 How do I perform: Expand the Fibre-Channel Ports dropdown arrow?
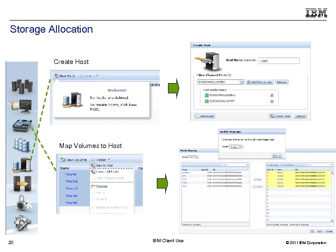pos(242,82)
